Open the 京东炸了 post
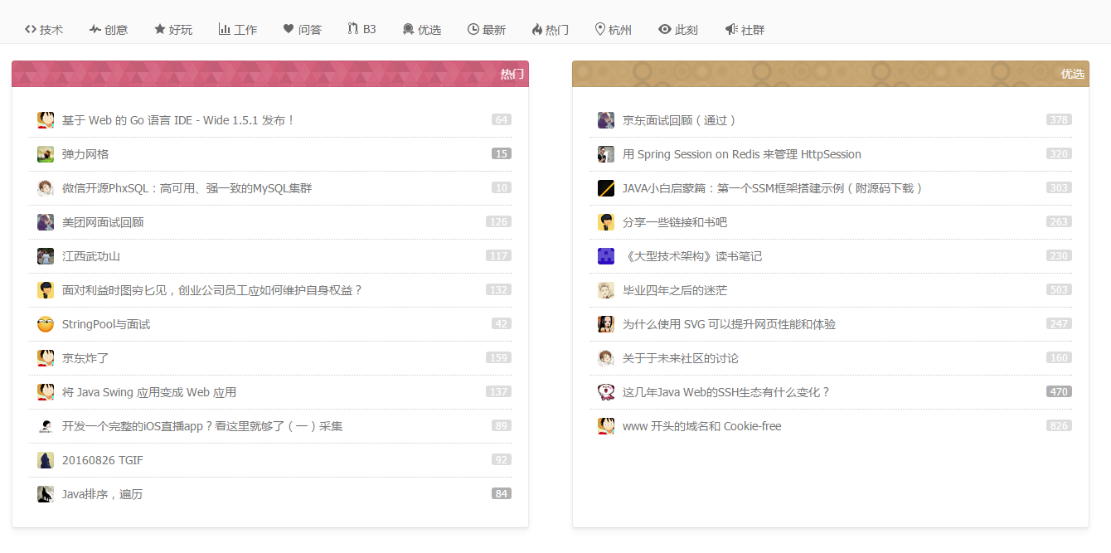 (x=85, y=358)
